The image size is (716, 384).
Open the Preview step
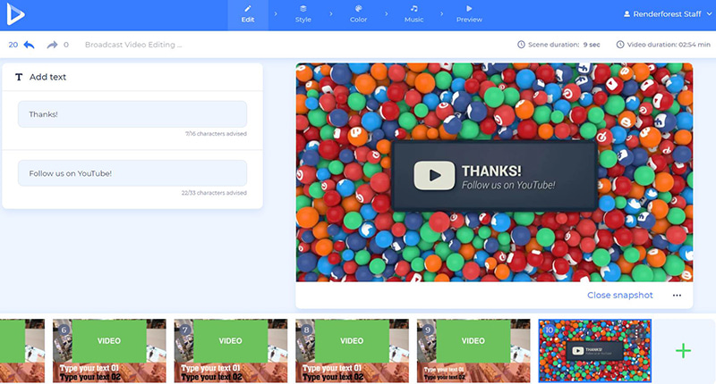point(469,14)
